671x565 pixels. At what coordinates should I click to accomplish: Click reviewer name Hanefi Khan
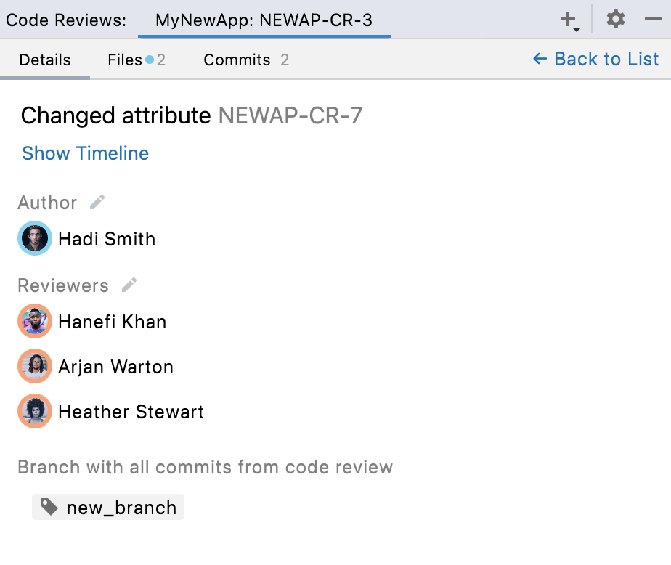[x=113, y=322]
